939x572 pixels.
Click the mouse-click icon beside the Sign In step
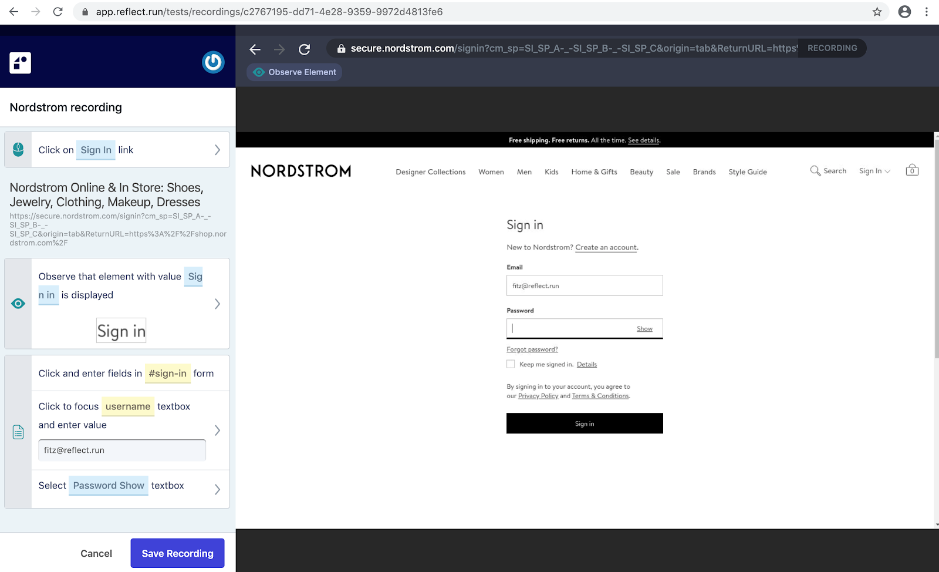coord(18,149)
